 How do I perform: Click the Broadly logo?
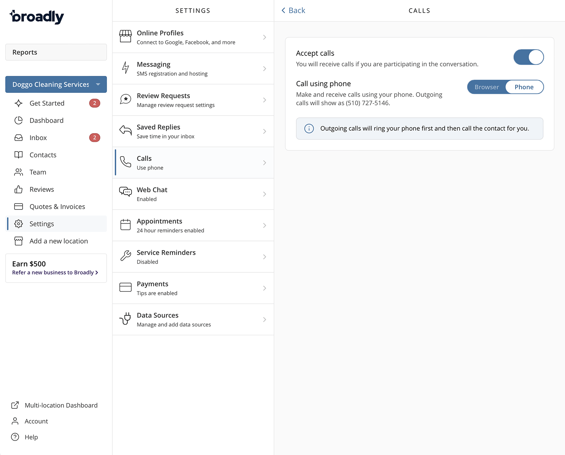[37, 17]
